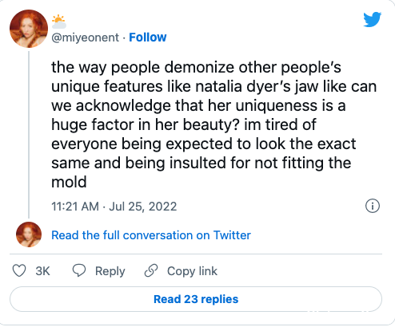The width and height of the screenshot is (395, 327).
Task: Click the word 'mold' ending the tweet
Action: pos(69,182)
